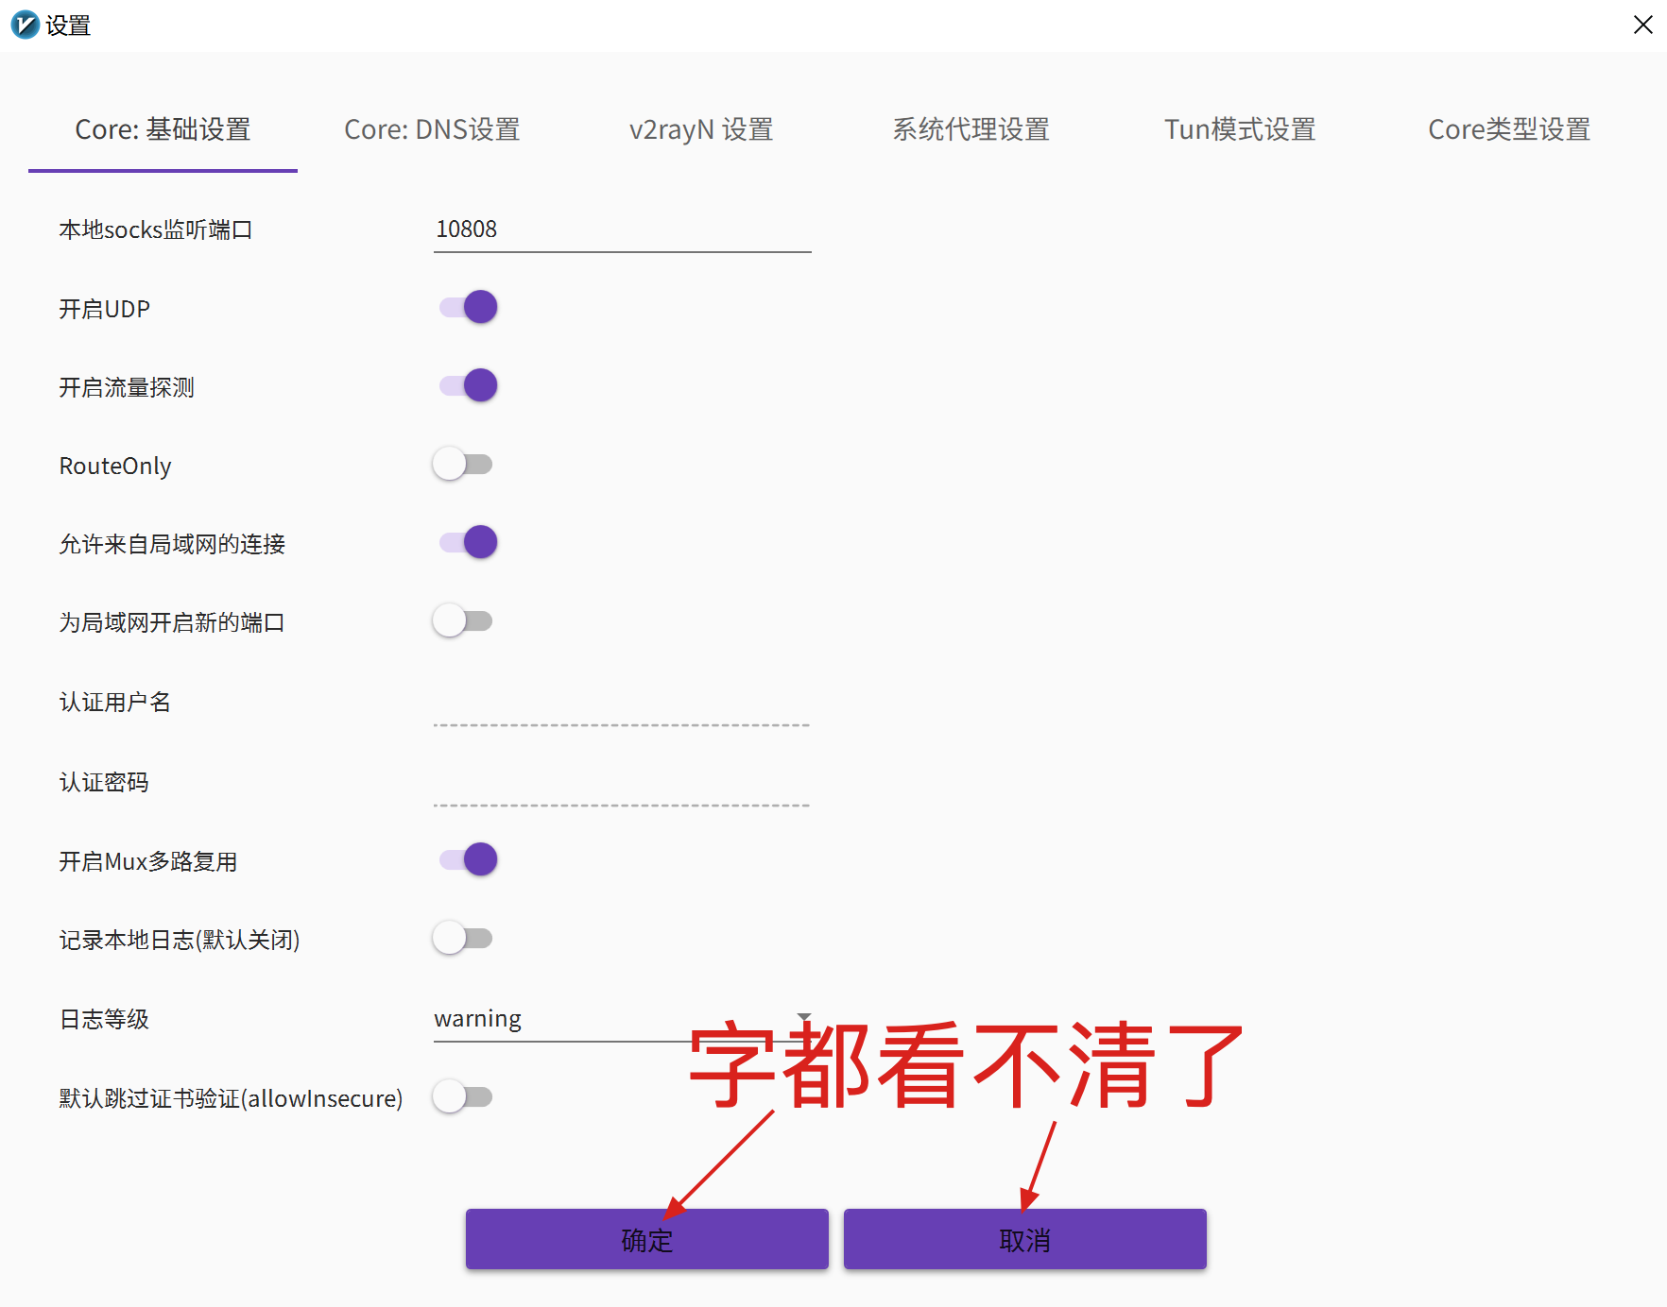Go to 系统代理设置 tab
This screenshot has width=1667, height=1307.
pos(971,129)
